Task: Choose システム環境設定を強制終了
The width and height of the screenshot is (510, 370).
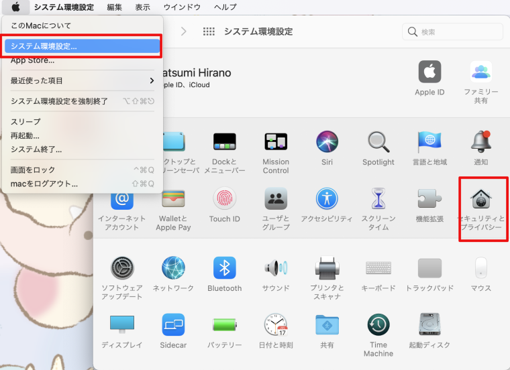Action: (x=82, y=101)
